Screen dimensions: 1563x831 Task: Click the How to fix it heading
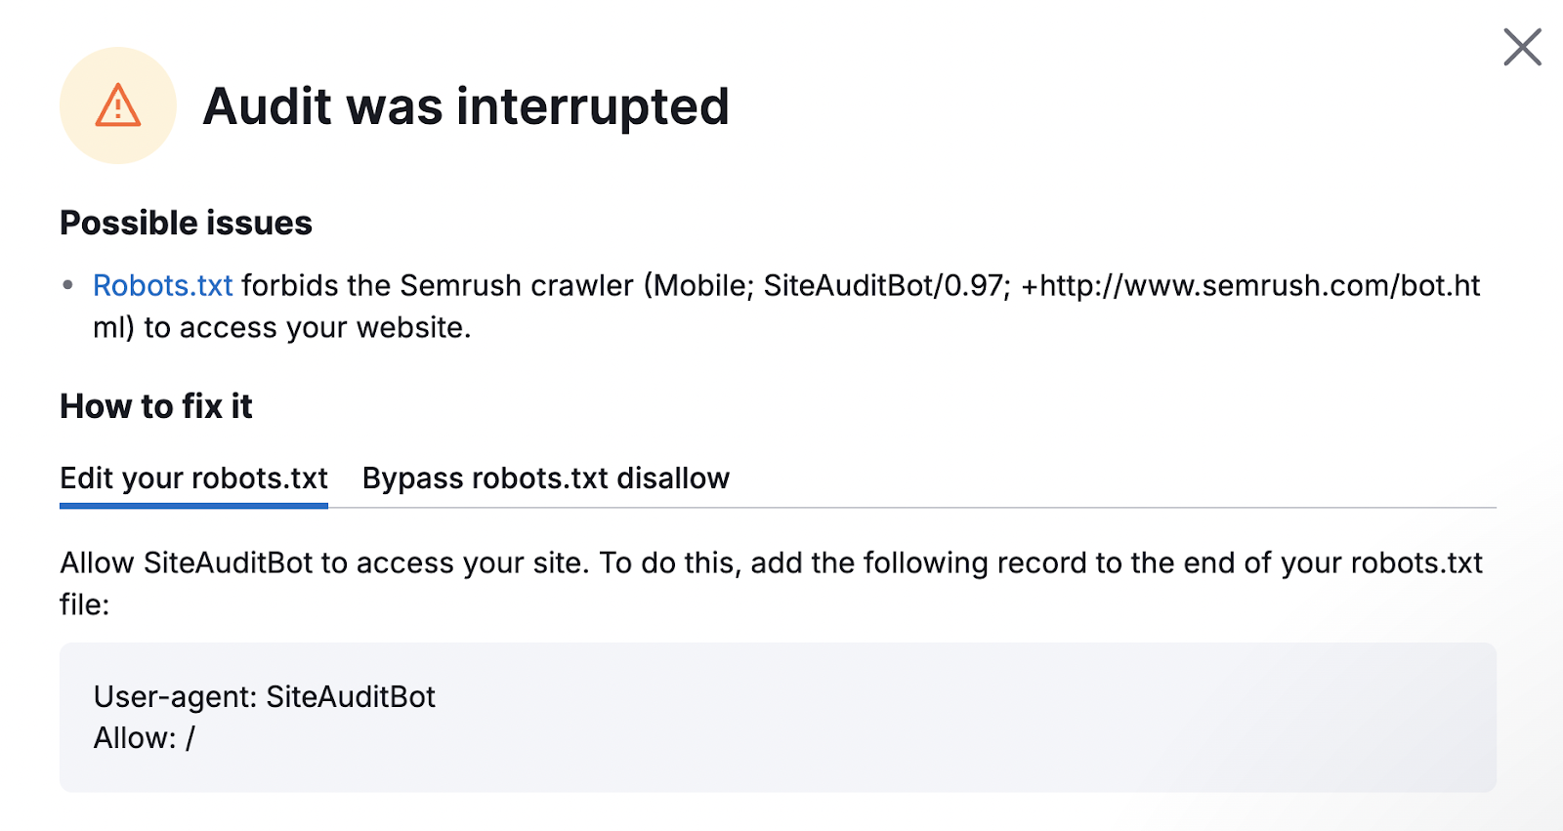155,406
